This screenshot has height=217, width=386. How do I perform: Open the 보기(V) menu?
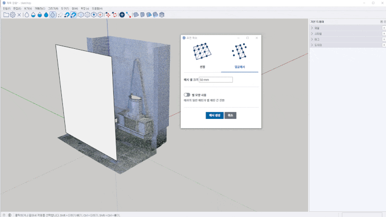coord(28,8)
